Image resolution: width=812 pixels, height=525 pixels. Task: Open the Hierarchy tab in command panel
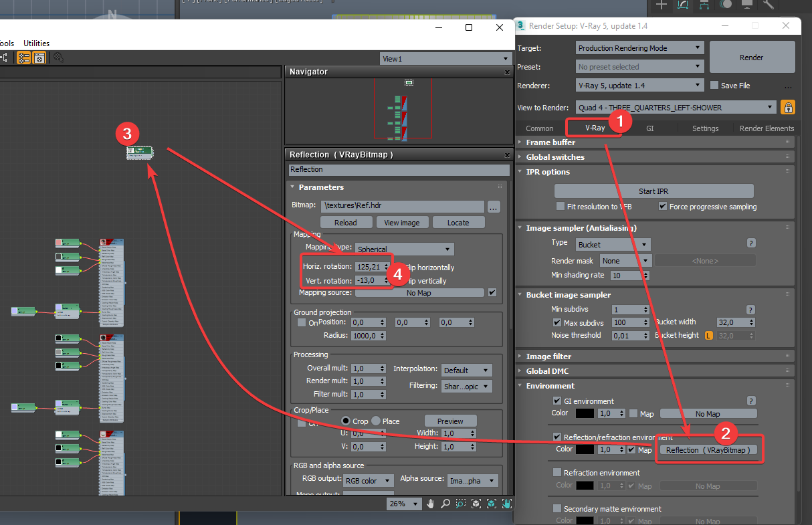(704, 5)
